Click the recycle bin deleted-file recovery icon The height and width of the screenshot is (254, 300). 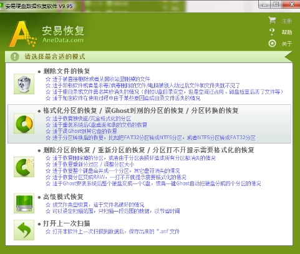tap(24, 84)
